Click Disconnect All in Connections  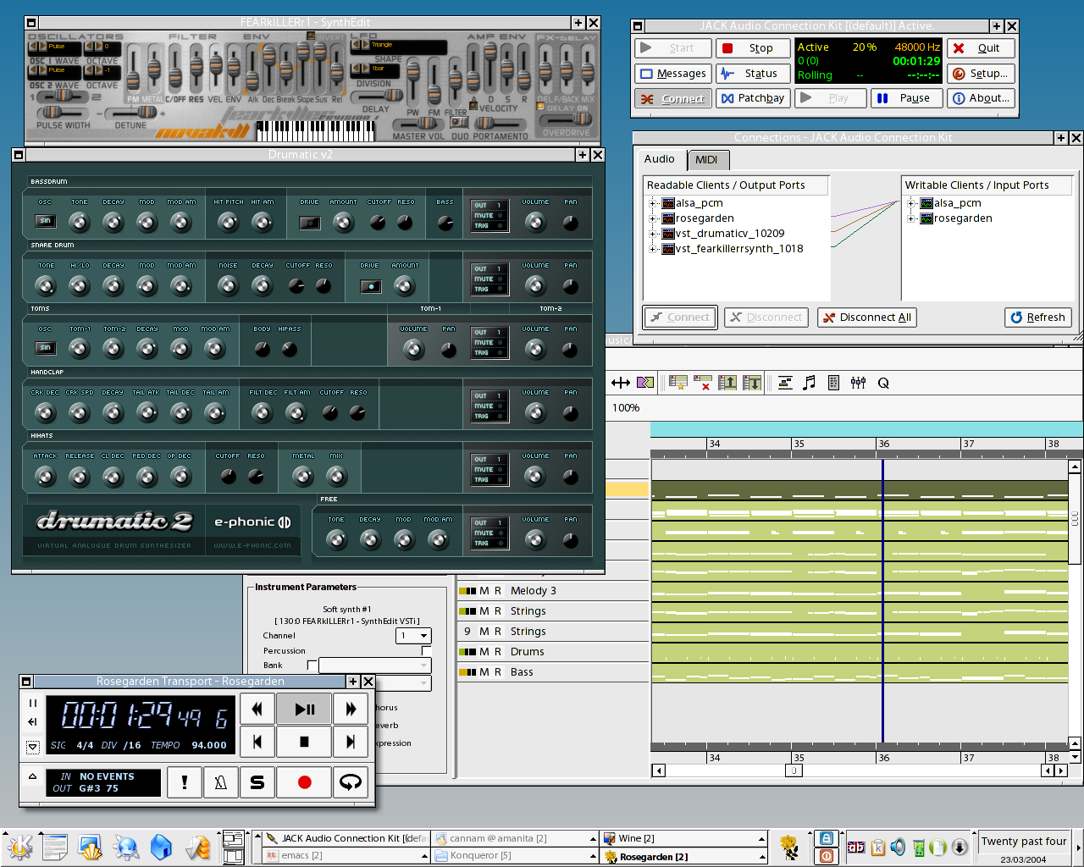click(868, 318)
